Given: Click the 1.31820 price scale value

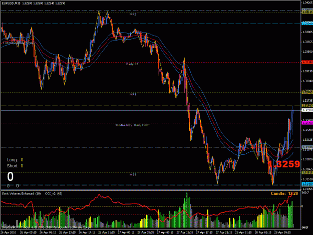Looking at the screenshot, I should pos(307,159).
